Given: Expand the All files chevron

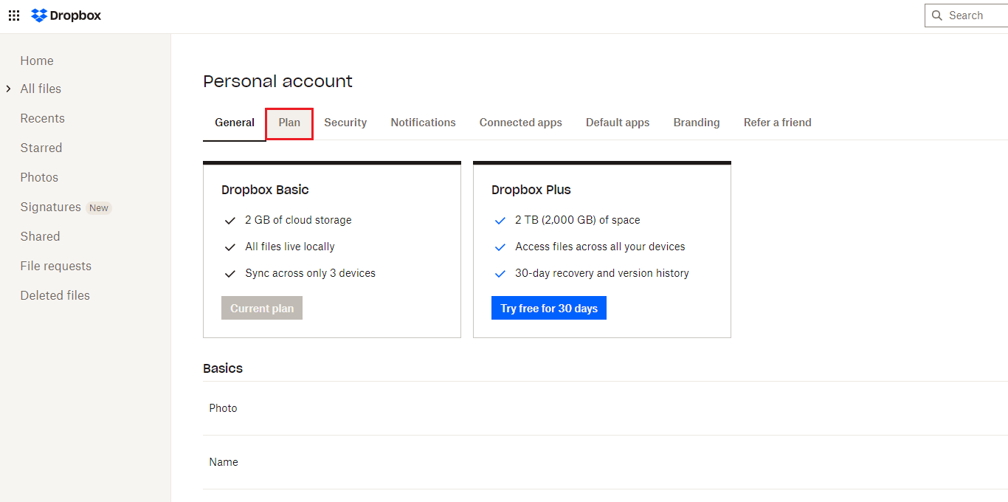Looking at the screenshot, I should pyautogui.click(x=8, y=89).
